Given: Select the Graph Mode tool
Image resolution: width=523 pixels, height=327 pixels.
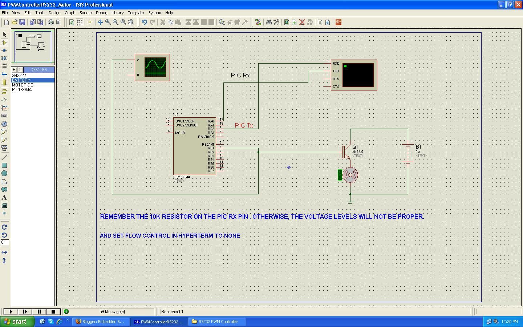Looking at the screenshot, I should click(x=4, y=108).
